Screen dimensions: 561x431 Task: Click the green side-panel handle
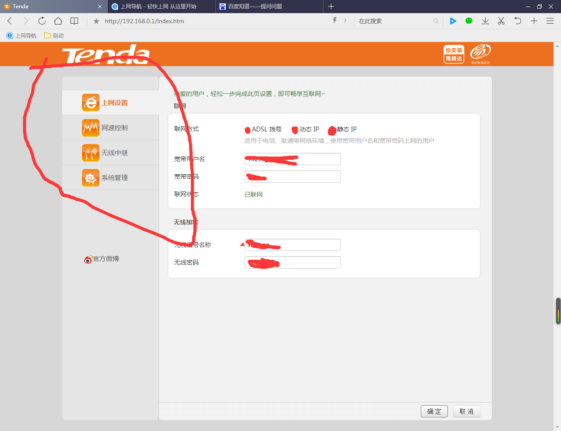tap(558, 311)
